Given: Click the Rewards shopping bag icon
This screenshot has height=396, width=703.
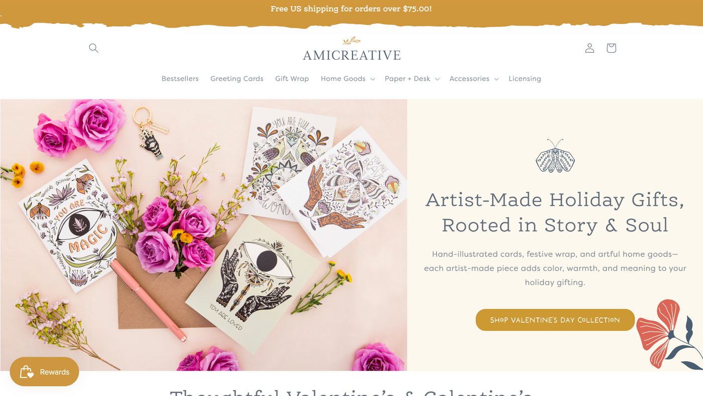Looking at the screenshot, I should pyautogui.click(x=26, y=372).
